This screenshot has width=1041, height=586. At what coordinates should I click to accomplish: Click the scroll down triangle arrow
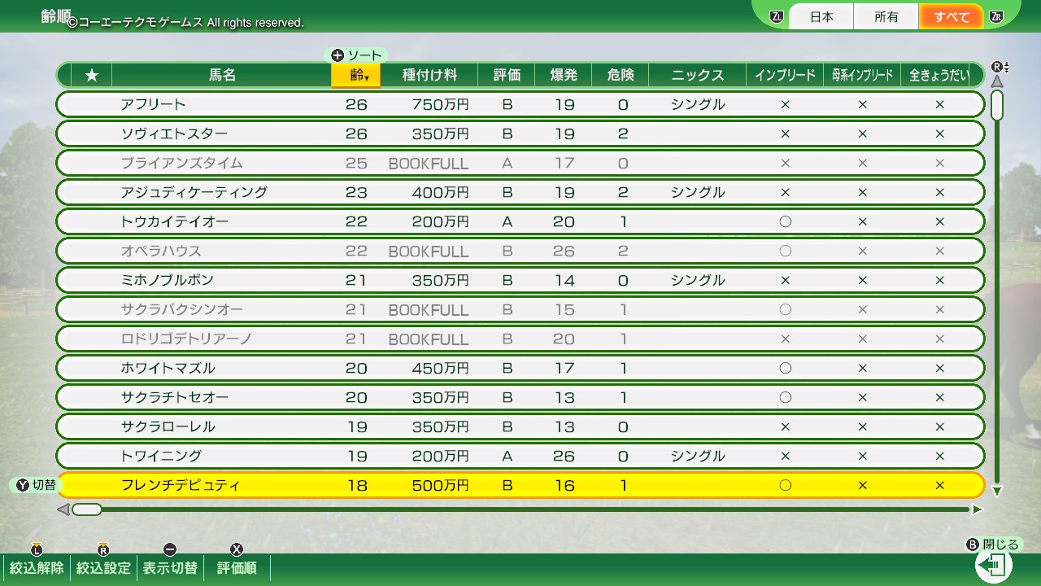click(997, 491)
